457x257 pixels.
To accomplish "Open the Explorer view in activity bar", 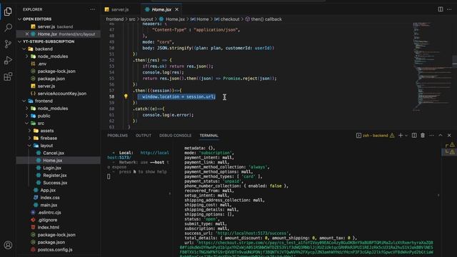I will 8,11.
